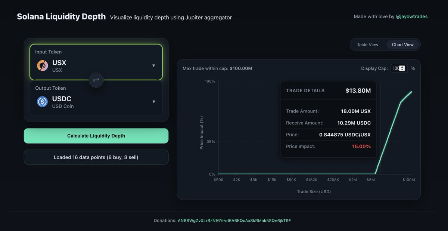Click the swap tokens arrows icon
Viewport: 448px width, 231px height.
coord(96,80)
